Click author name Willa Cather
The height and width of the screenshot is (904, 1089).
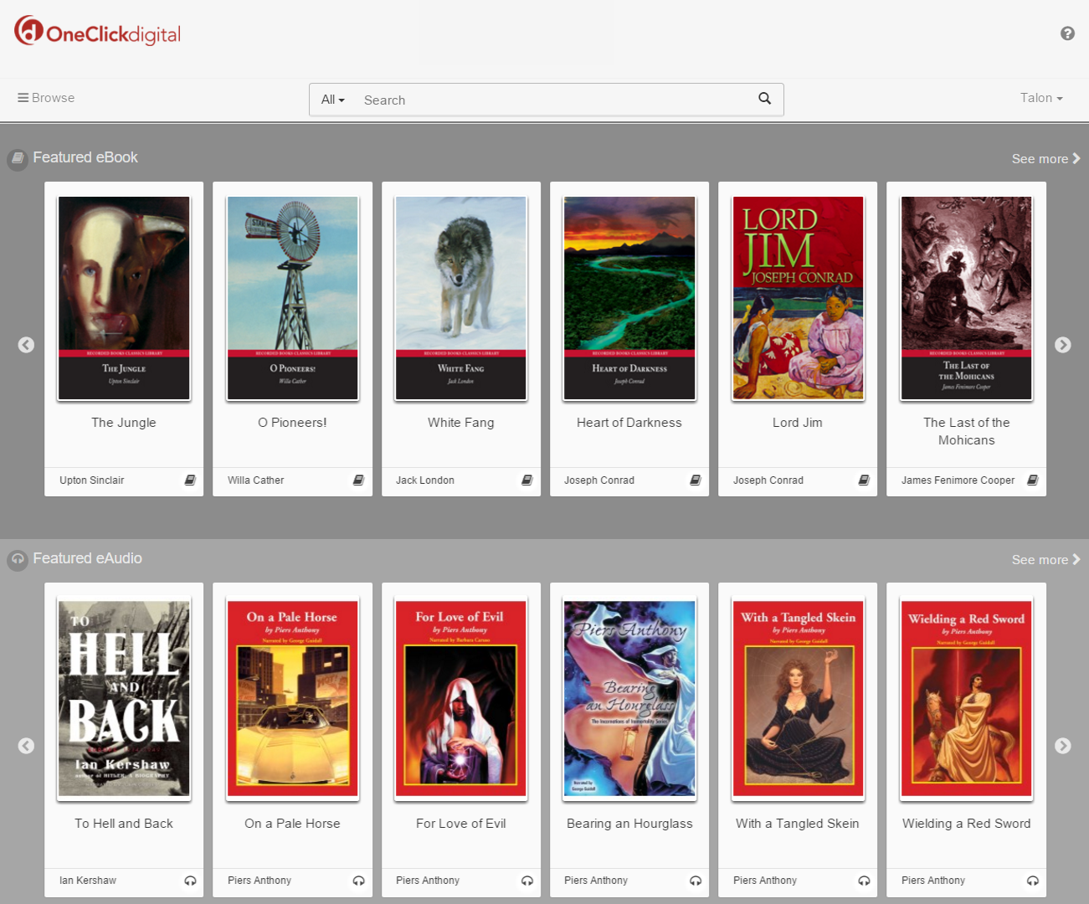(x=256, y=480)
